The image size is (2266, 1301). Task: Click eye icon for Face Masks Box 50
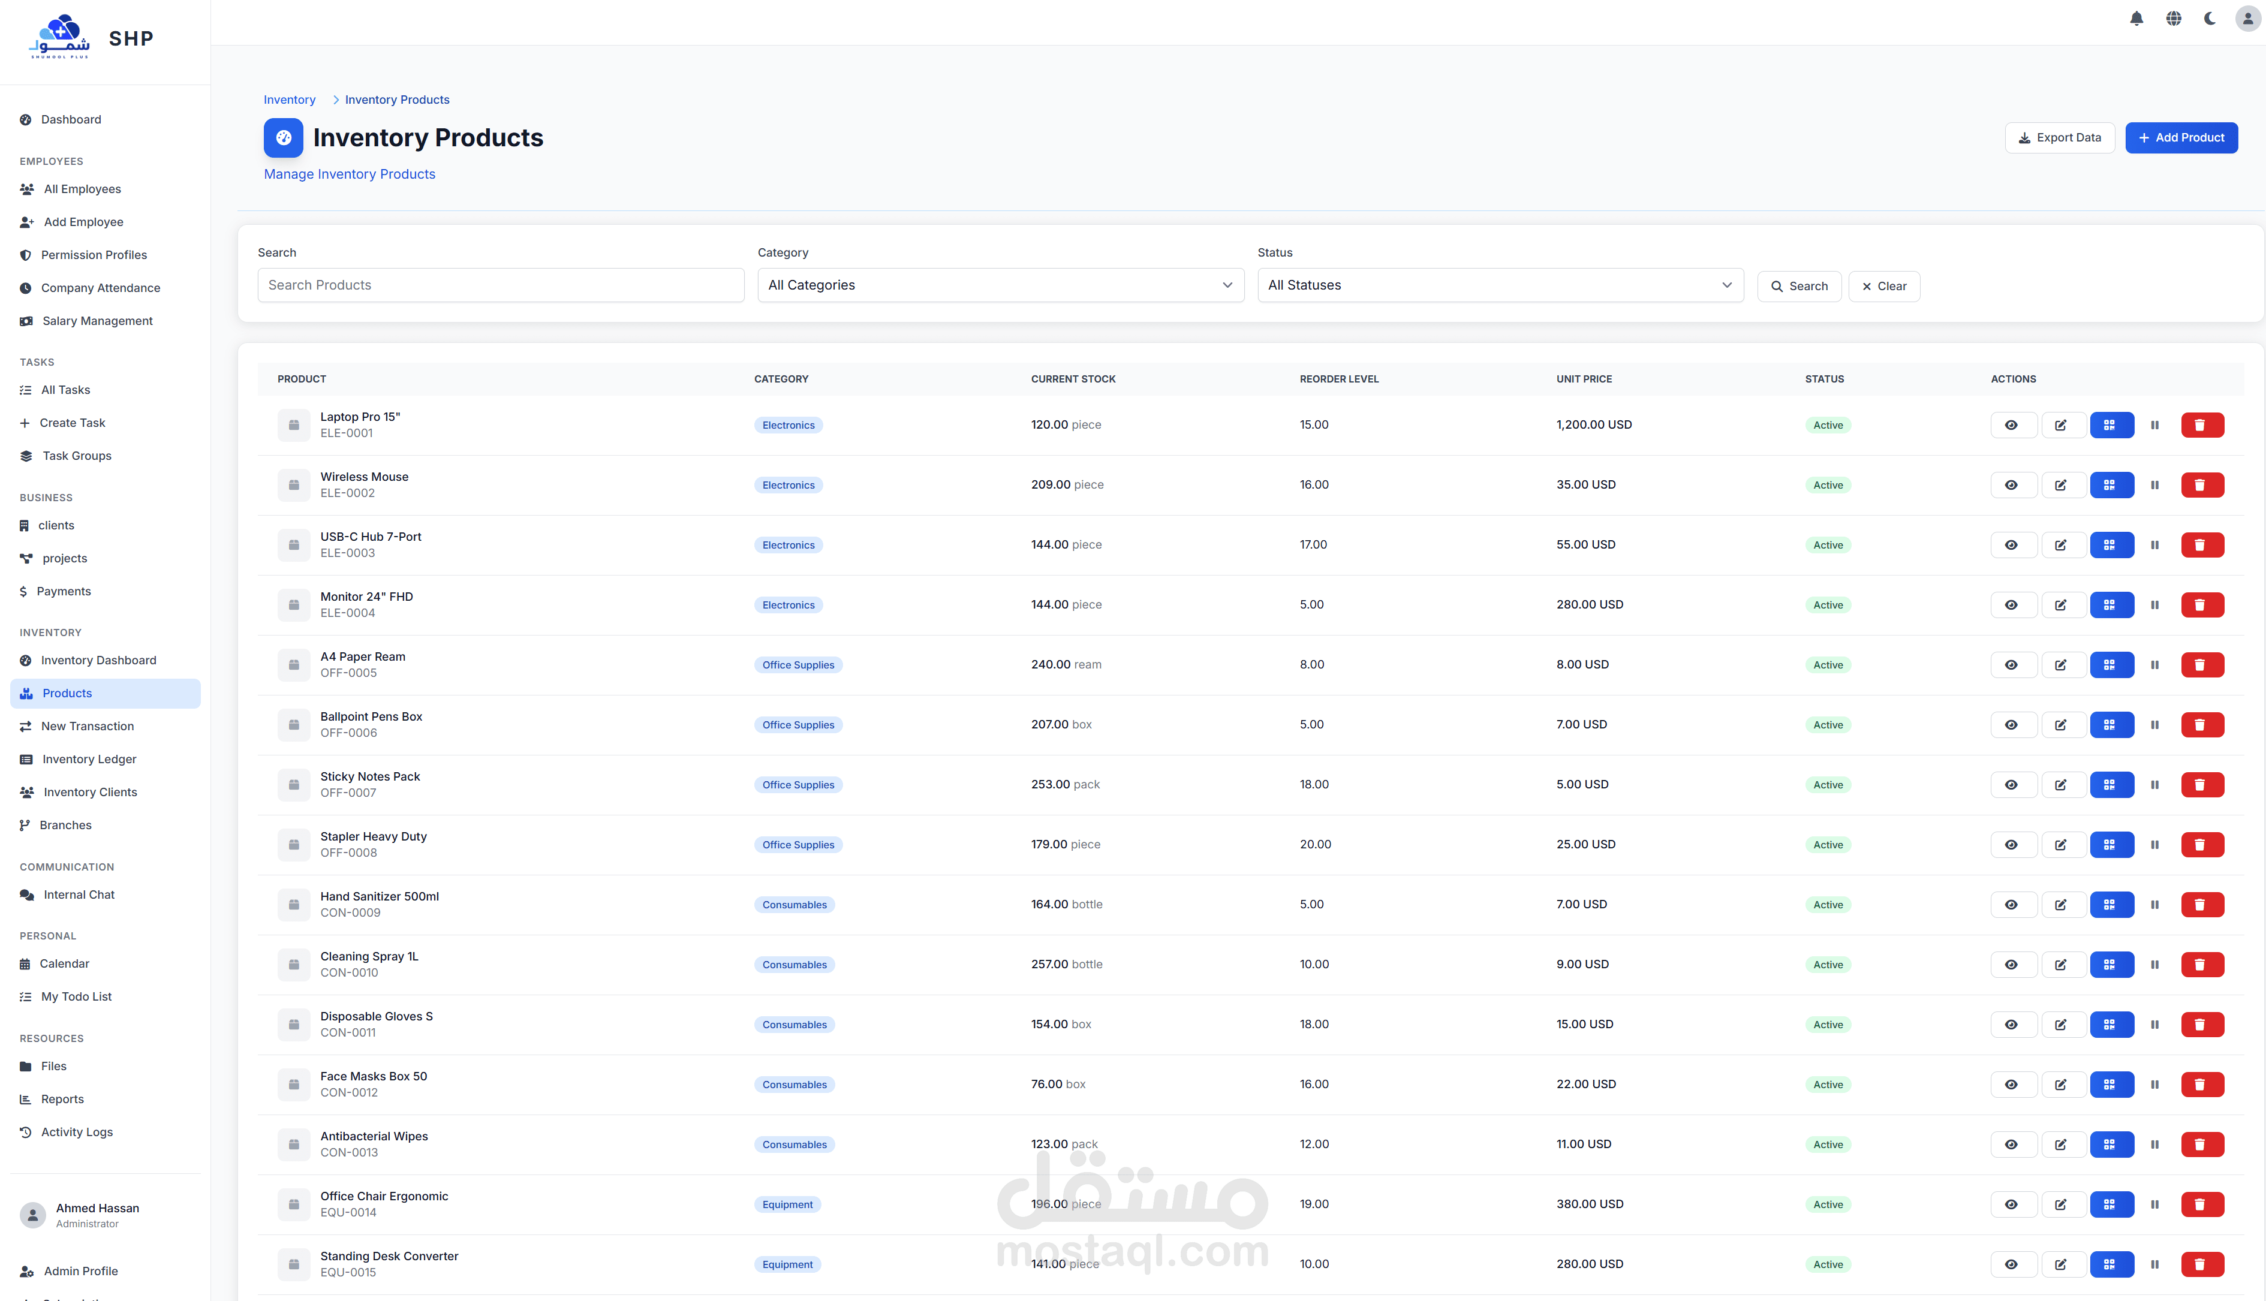click(2012, 1085)
